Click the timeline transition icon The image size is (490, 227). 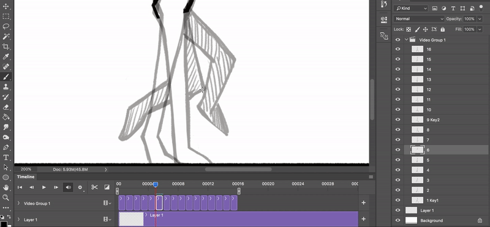pos(107,187)
